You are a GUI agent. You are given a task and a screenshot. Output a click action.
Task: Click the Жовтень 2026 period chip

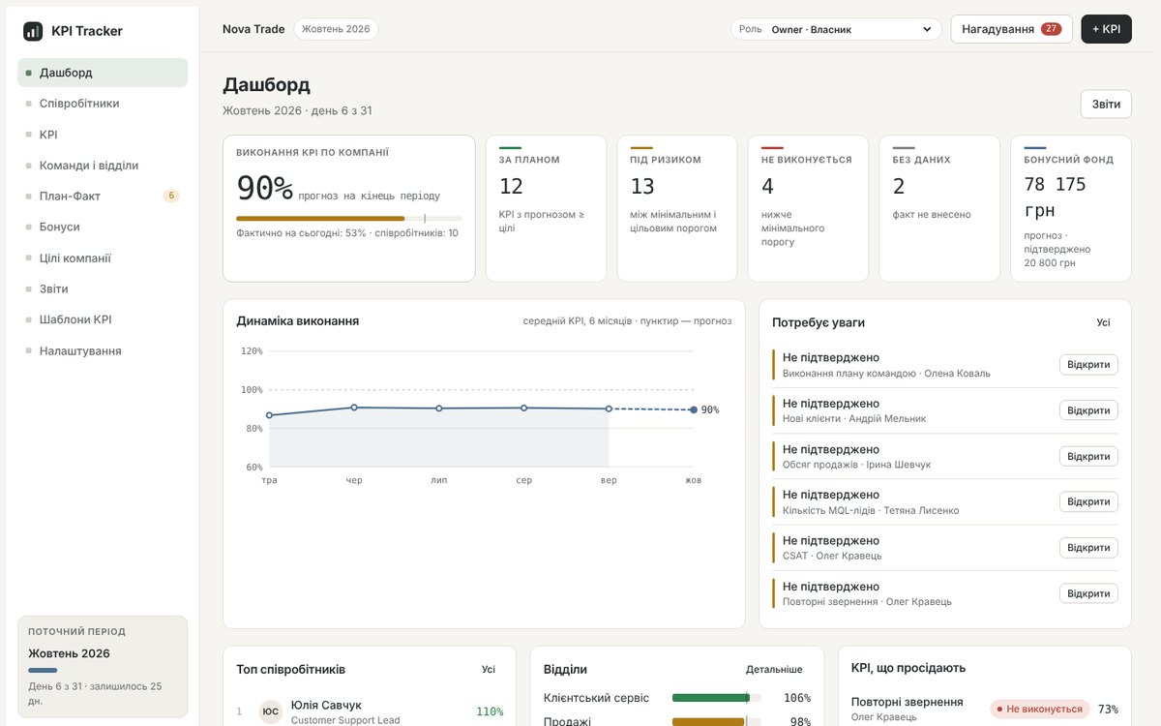[336, 29]
